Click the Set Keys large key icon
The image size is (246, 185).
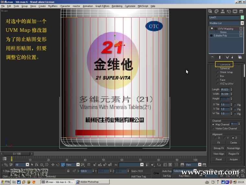click(156, 173)
